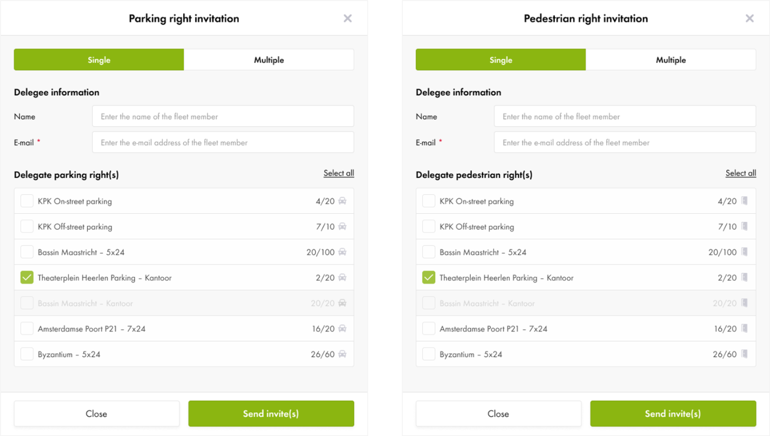Image resolution: width=770 pixels, height=436 pixels.
Task: Check KPK Off-street parking in parking rights
Action: tap(27, 226)
